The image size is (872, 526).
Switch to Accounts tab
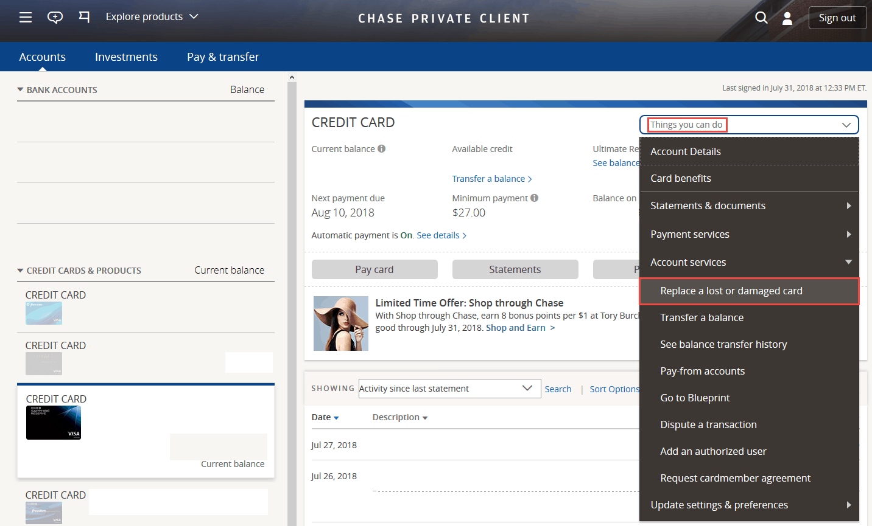(x=42, y=57)
